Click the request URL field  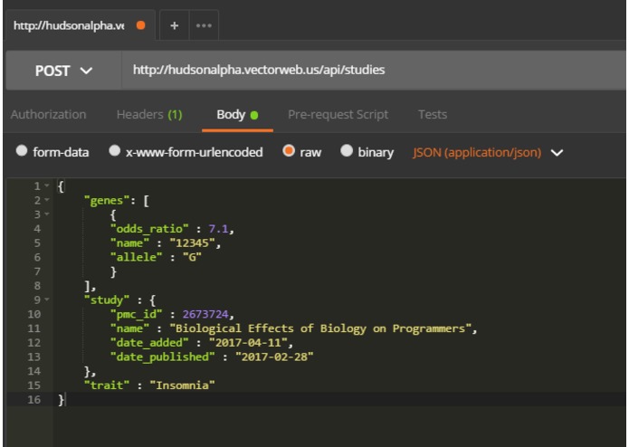point(373,70)
